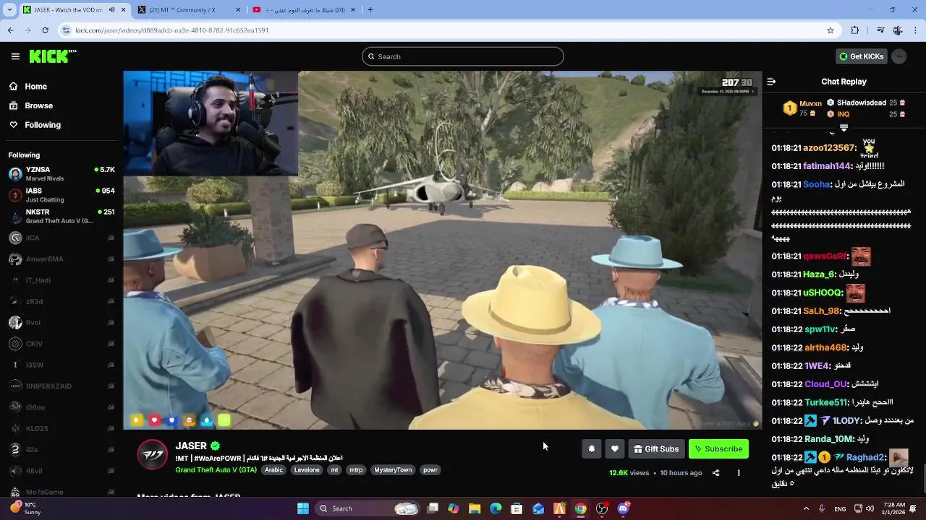Click the video player to pause

pos(442,250)
